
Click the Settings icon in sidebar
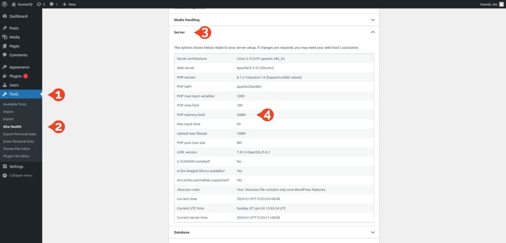tap(4, 166)
